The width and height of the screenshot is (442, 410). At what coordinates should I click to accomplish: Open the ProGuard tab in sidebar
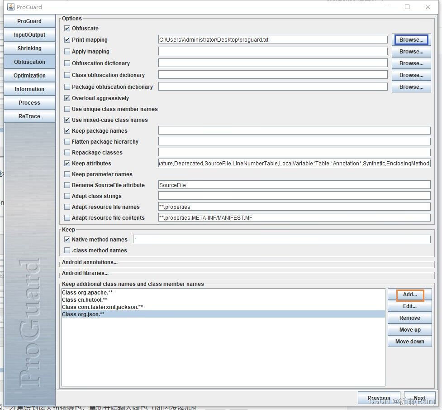(29, 21)
